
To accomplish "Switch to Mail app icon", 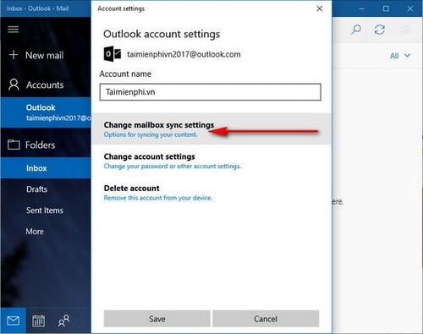I will (13, 320).
